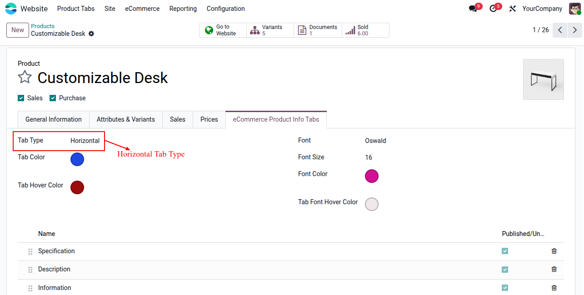Edit the Font Size value 16
Screen dimensions: 584x295
click(x=369, y=157)
